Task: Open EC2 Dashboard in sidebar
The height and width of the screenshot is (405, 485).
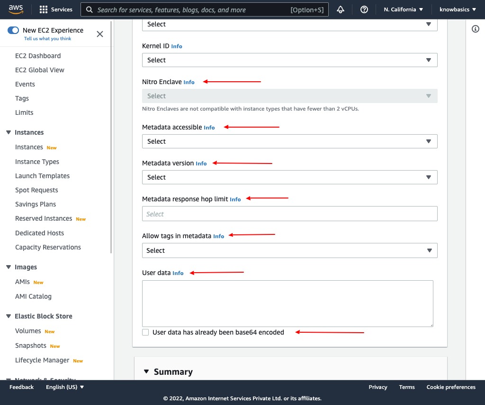Action: pyautogui.click(x=38, y=56)
